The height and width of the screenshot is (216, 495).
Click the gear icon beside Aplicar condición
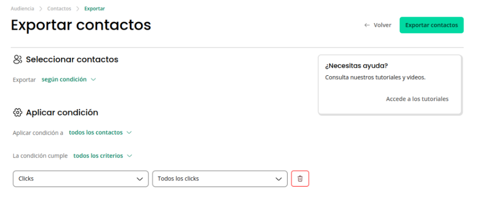coord(17,112)
